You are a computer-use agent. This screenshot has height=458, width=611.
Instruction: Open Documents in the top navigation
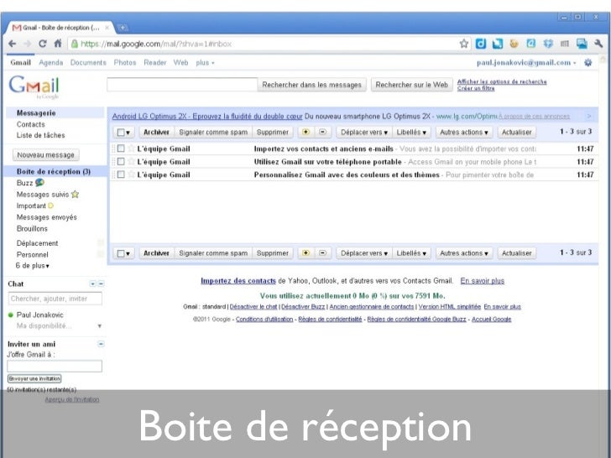click(88, 63)
